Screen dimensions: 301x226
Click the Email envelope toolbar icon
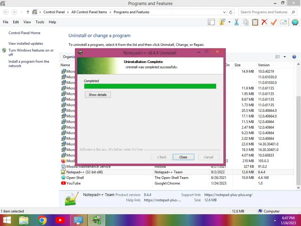tap(283, 22)
